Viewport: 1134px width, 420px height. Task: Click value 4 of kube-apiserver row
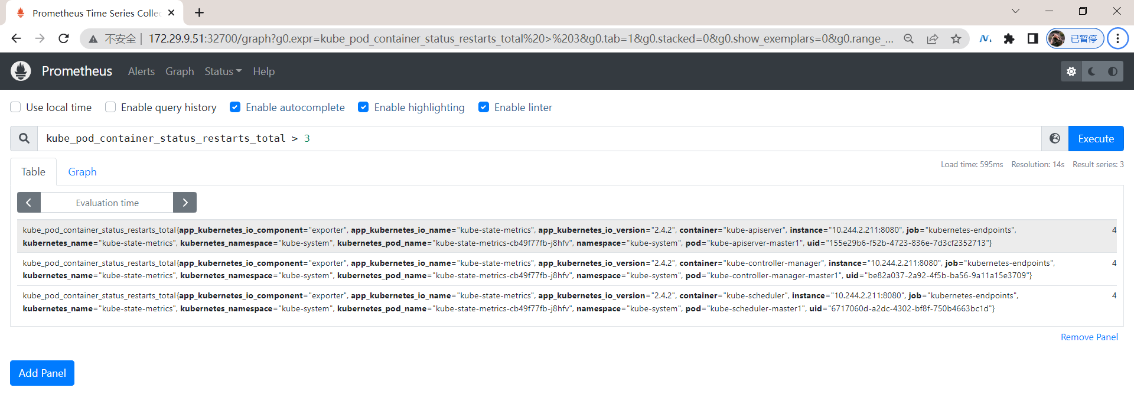click(1114, 230)
